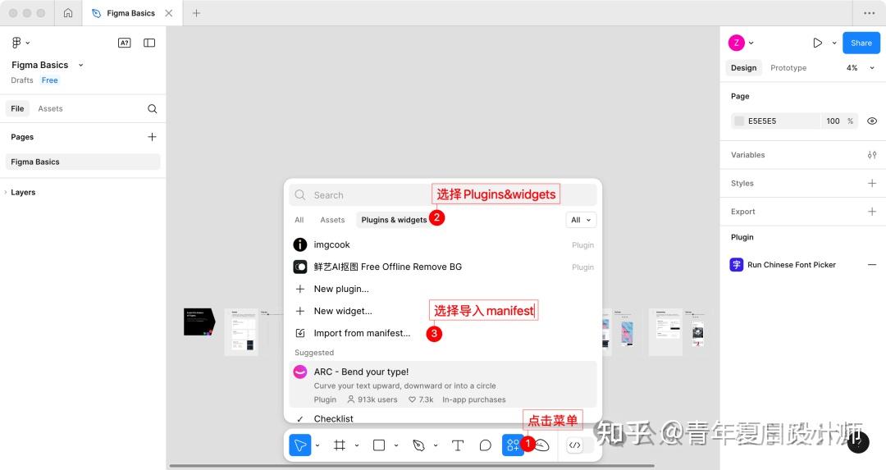The width and height of the screenshot is (886, 470).
Task: Open the ARC - Bend your type! suggestion
Action: (x=444, y=385)
